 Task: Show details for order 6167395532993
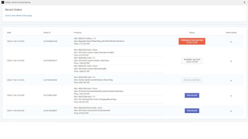(x=231, y=81)
